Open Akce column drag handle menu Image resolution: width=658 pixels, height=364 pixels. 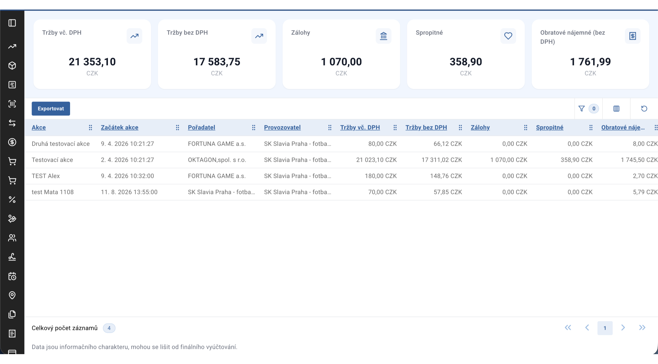90,128
